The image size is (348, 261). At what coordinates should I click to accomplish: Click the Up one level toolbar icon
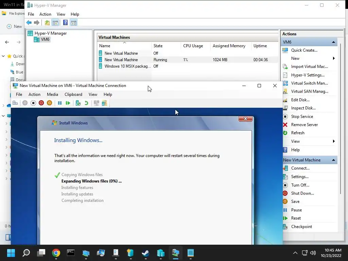(47, 23)
